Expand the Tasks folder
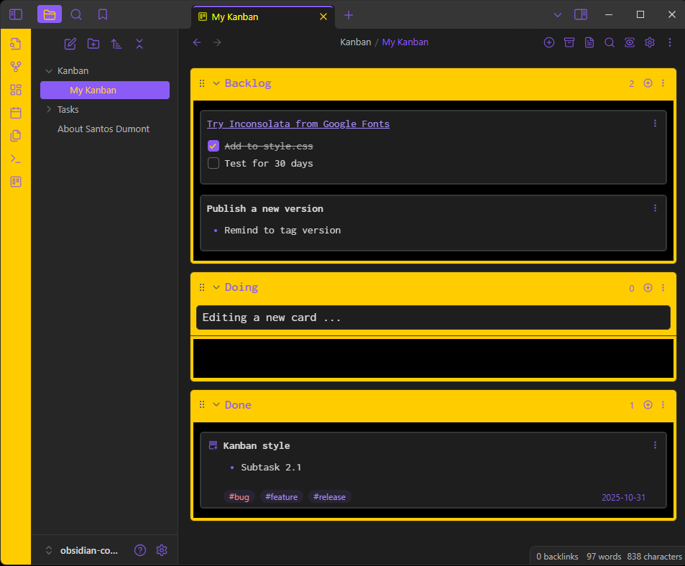The image size is (685, 566). point(49,109)
